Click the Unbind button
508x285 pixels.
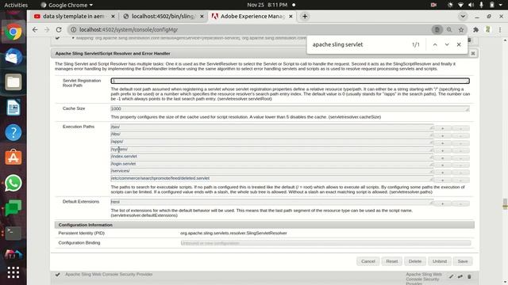pyautogui.click(x=440, y=261)
